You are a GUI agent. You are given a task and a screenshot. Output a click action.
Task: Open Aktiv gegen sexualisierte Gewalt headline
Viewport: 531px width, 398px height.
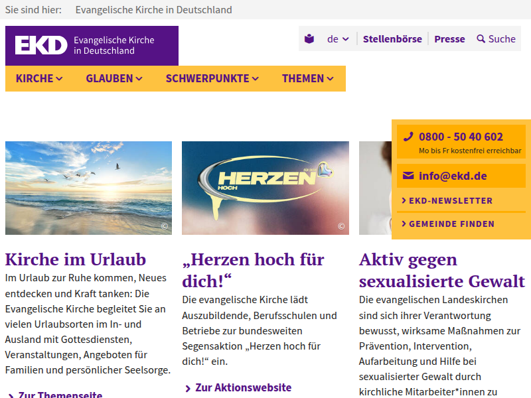point(442,270)
